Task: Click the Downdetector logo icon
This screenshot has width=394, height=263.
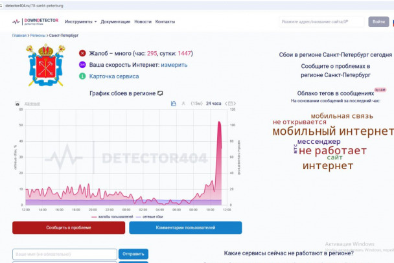Action: [17, 21]
